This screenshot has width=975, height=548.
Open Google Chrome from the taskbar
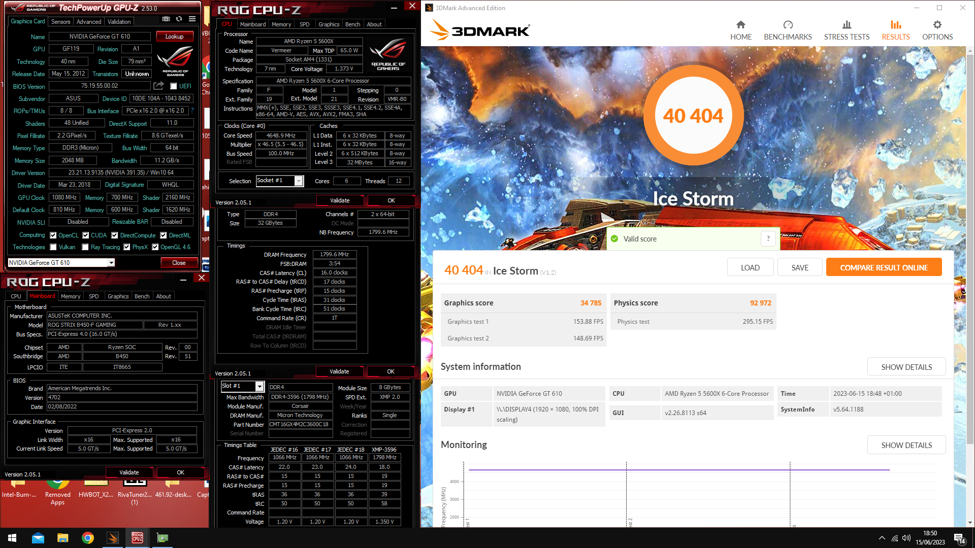click(x=88, y=538)
